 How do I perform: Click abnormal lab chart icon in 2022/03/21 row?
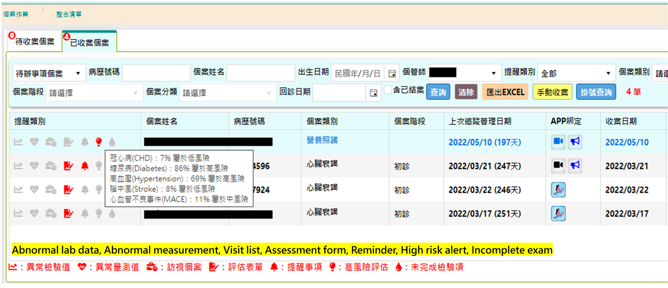18,166
